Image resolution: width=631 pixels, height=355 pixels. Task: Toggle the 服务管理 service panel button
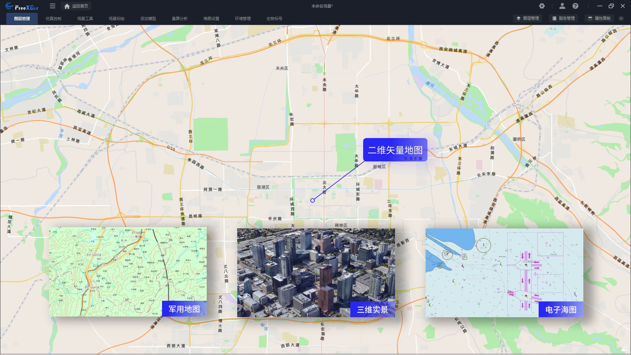pos(564,18)
